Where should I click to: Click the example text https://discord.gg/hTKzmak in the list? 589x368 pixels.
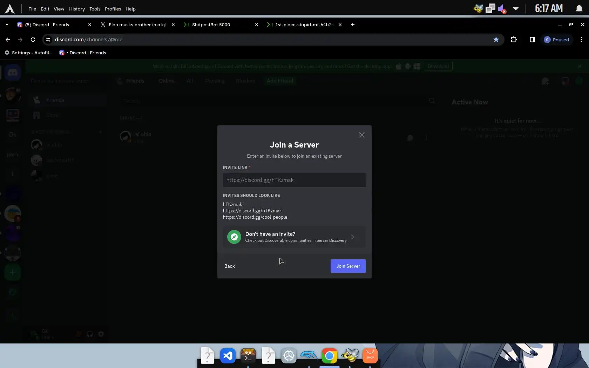pyautogui.click(x=252, y=211)
